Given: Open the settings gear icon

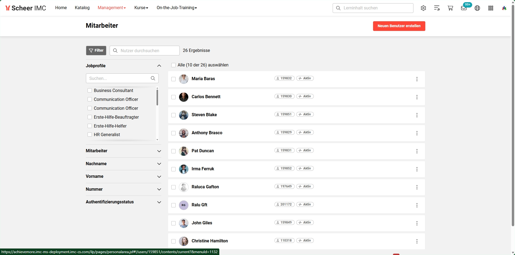Looking at the screenshot, I should click(x=423, y=8).
